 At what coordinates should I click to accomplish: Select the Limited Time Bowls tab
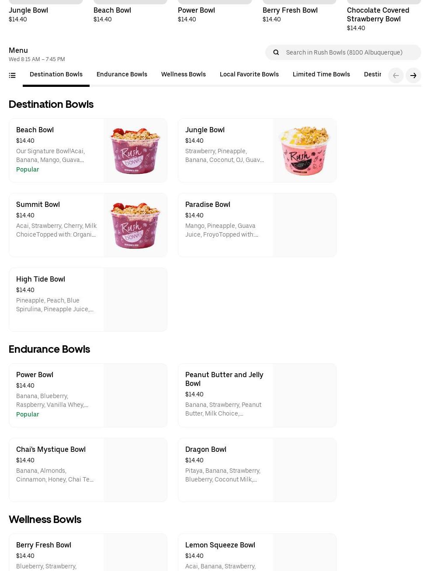tap(321, 74)
